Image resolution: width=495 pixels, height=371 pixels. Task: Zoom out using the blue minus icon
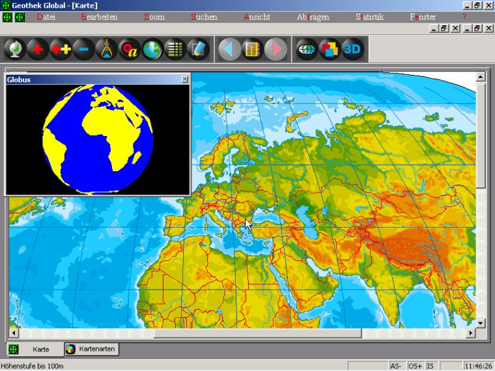click(x=83, y=49)
